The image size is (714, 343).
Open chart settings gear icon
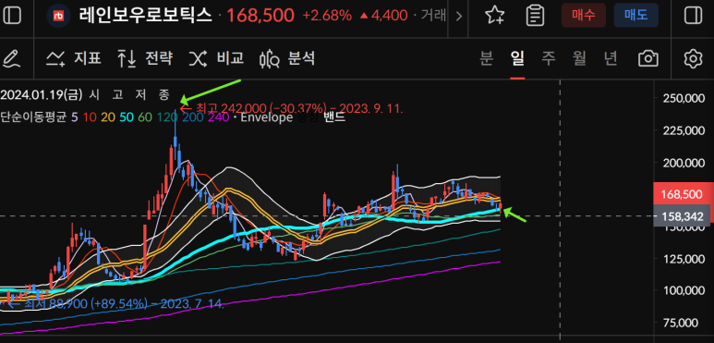[x=693, y=59]
